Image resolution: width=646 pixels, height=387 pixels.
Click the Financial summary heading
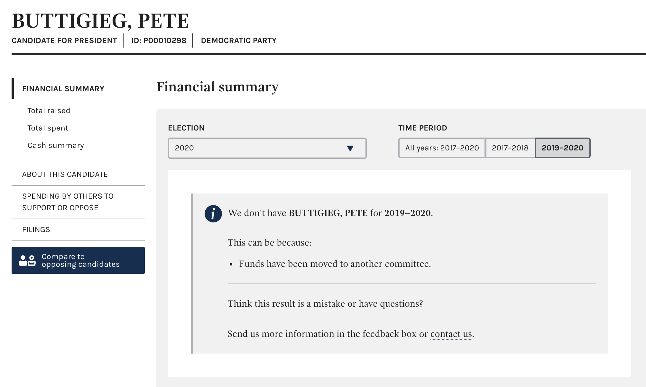(217, 87)
